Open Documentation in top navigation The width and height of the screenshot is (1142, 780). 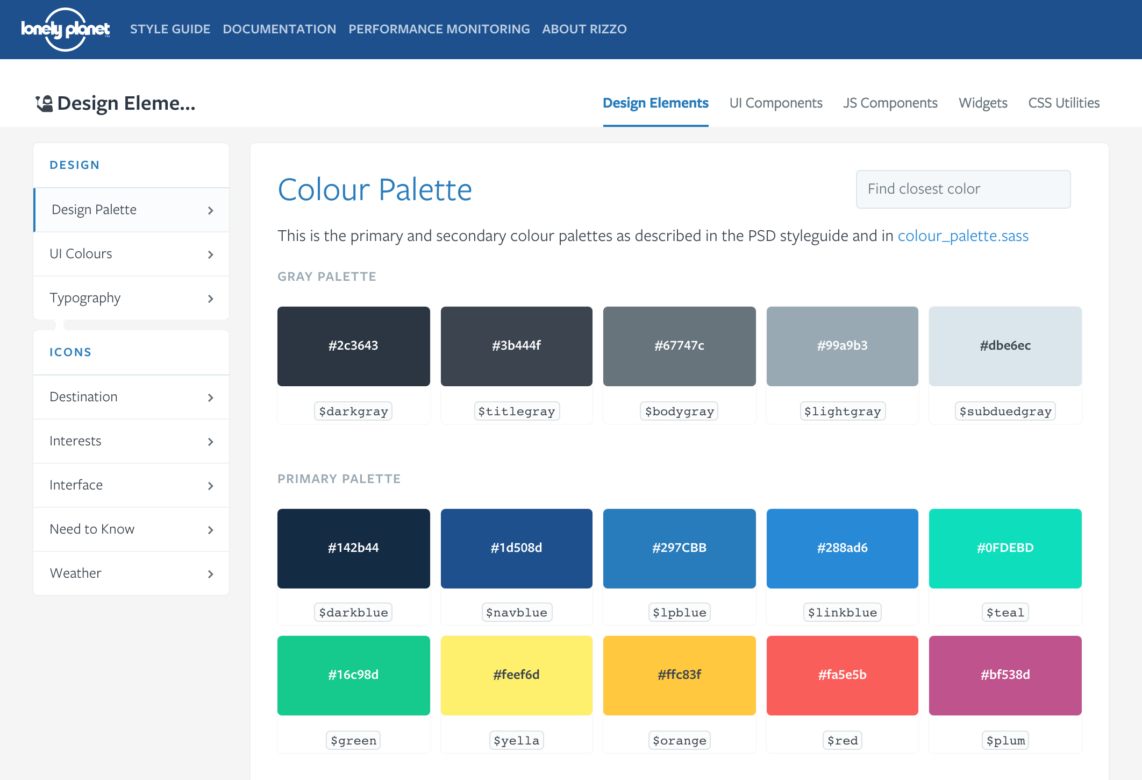click(x=279, y=29)
